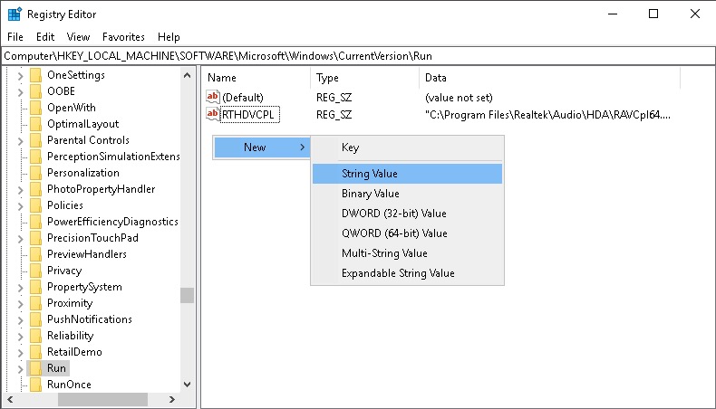Image resolution: width=716 pixels, height=409 pixels.
Task: Expand the PrecisionTouchPad key
Action: point(20,239)
